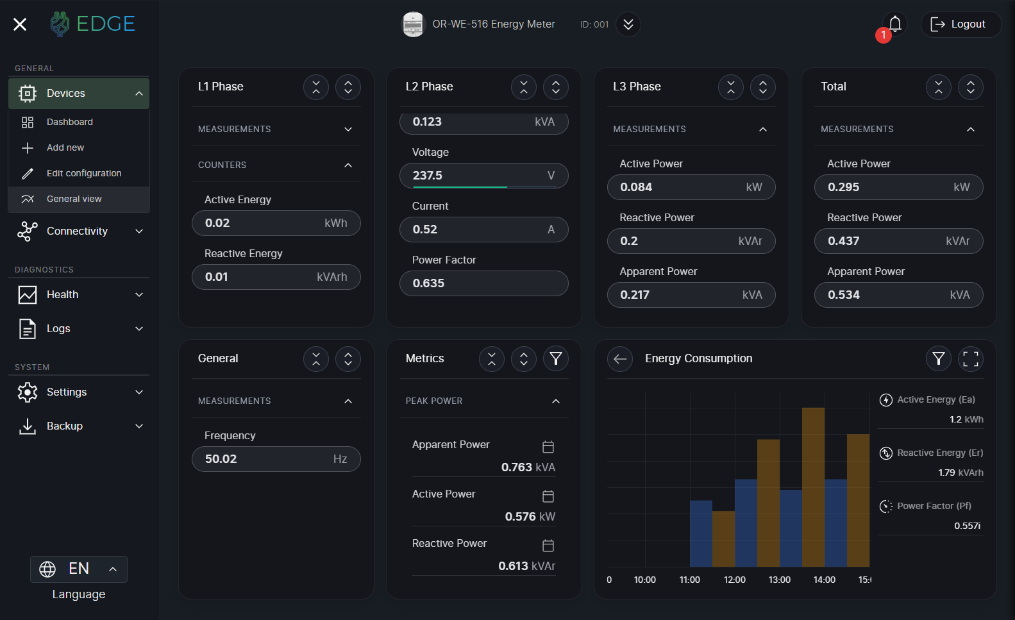1015x620 pixels.
Task: Click the Logout button
Action: coord(960,24)
